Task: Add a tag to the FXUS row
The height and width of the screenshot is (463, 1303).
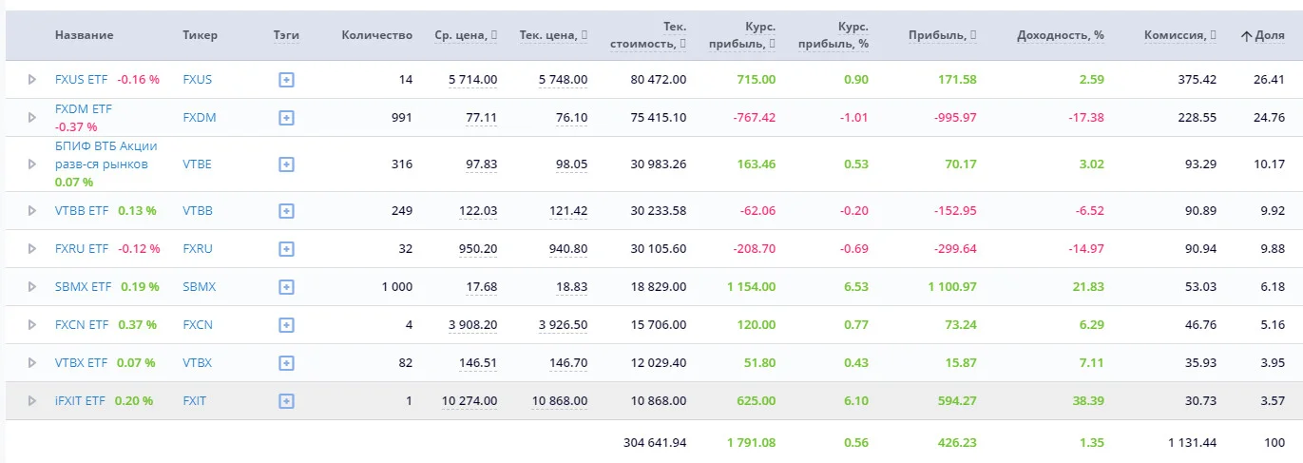Action: (286, 80)
